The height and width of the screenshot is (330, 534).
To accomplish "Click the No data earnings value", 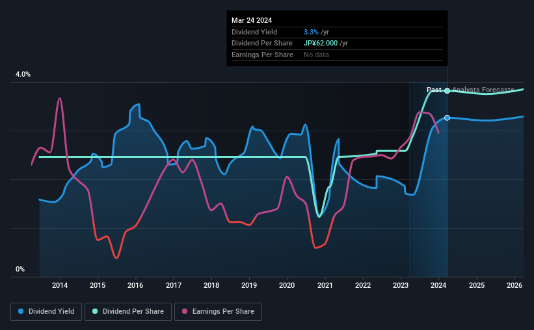I will click(316, 55).
